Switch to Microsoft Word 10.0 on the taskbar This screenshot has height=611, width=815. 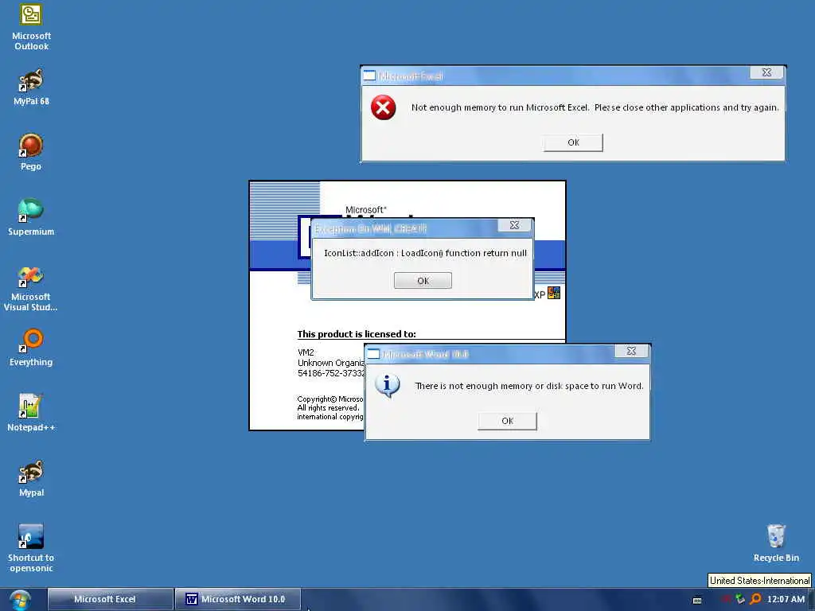pyautogui.click(x=237, y=599)
